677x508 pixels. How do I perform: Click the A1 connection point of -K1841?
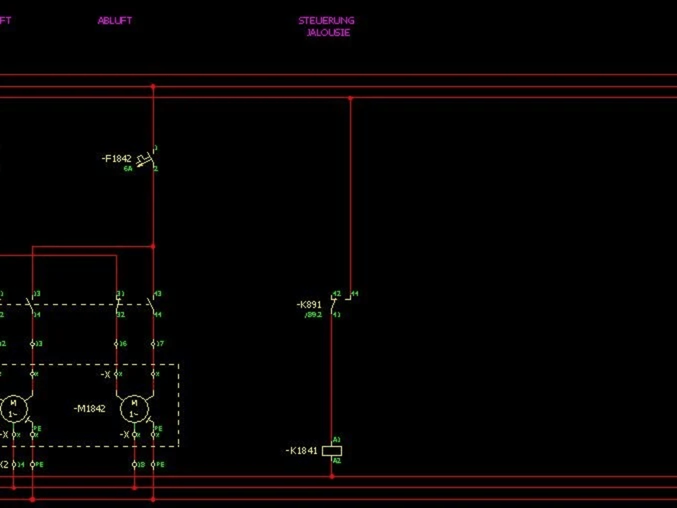pyautogui.click(x=332, y=440)
